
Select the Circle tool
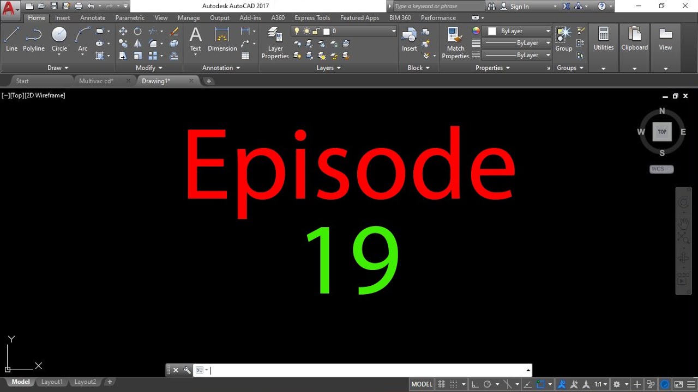[x=59, y=39]
